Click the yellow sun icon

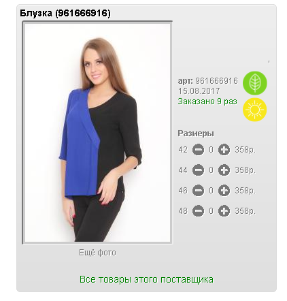pos(254,110)
